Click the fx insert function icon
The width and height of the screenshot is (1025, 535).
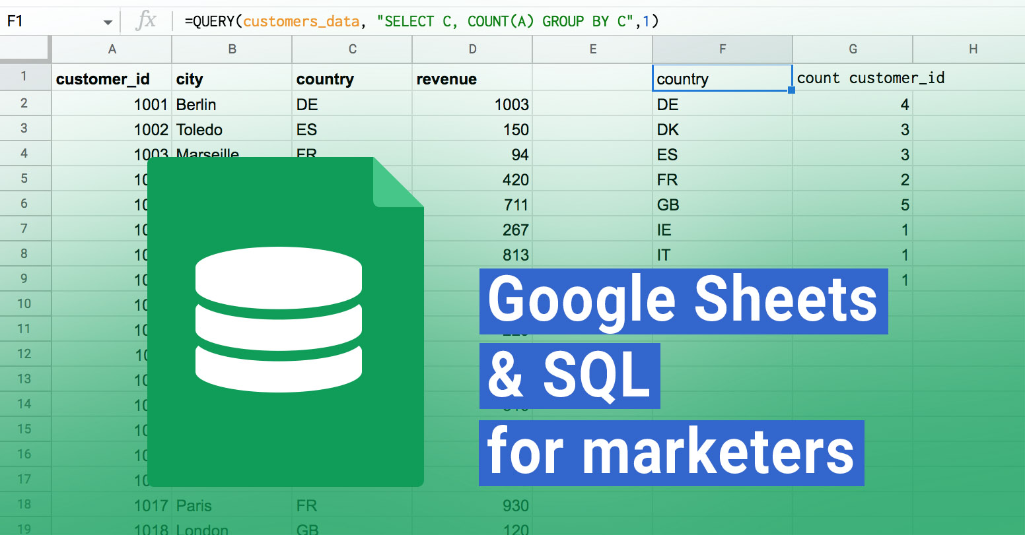(x=147, y=20)
